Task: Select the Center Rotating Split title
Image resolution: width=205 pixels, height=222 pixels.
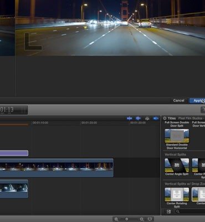Action: 177,194
